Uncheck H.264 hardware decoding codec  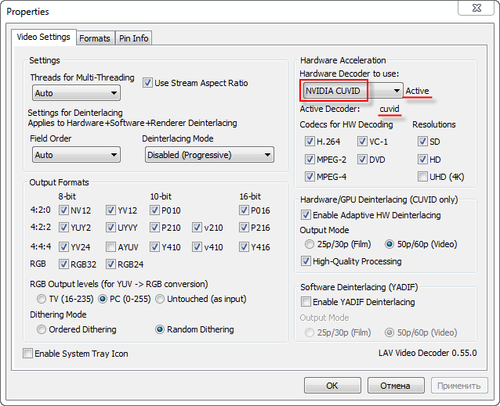[x=310, y=142]
